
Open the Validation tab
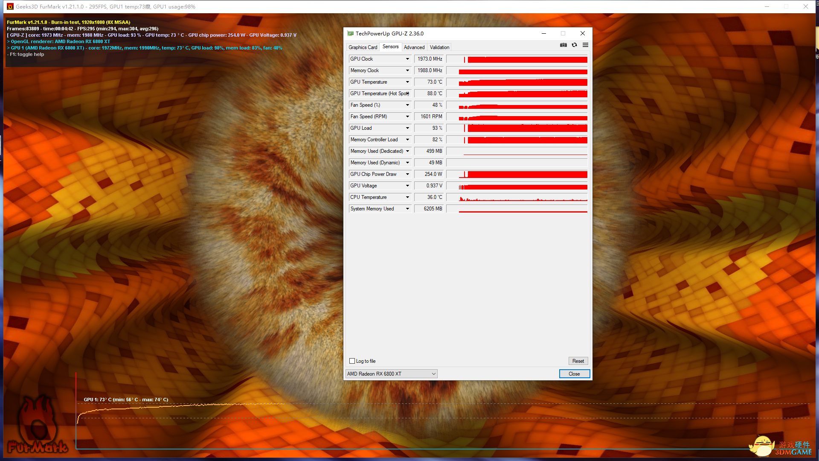point(439,47)
